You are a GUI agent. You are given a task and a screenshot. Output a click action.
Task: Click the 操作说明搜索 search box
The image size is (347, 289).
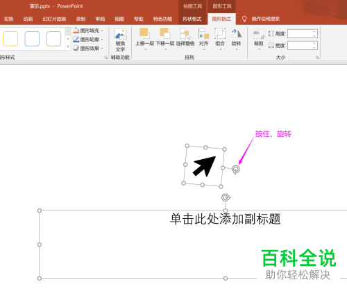pos(266,19)
